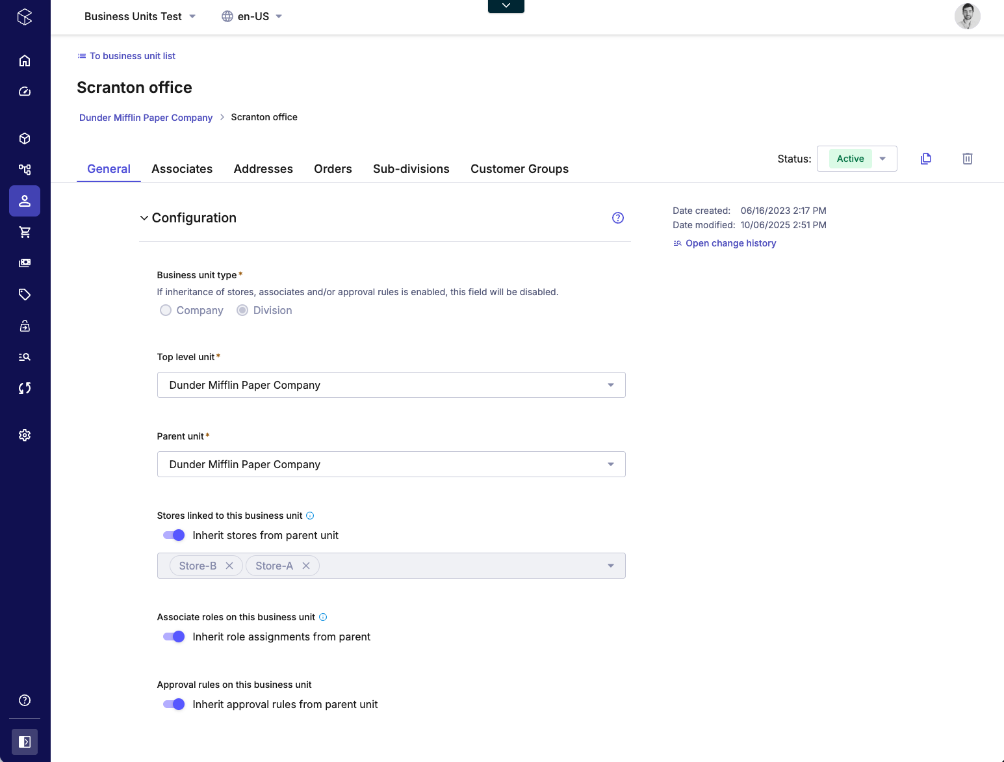1004x762 pixels.
Task: Open the shopping cart Orders icon
Action: [25, 232]
